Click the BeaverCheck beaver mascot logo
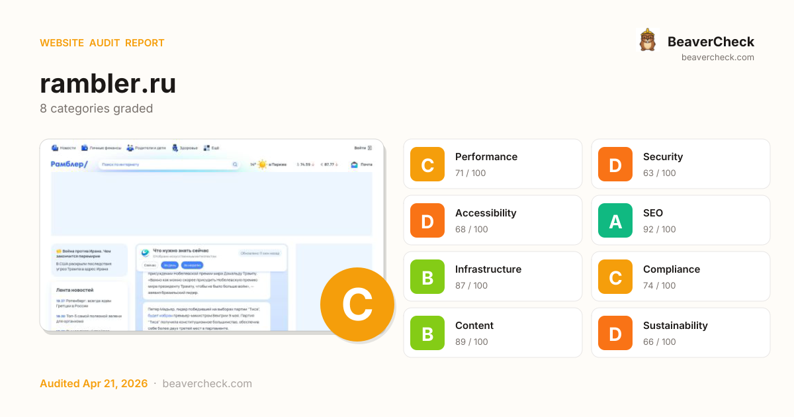Viewport: 794px width, 417px height. tap(647, 40)
